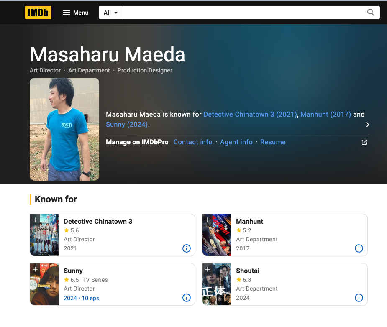Open the Contact info link

193,142
